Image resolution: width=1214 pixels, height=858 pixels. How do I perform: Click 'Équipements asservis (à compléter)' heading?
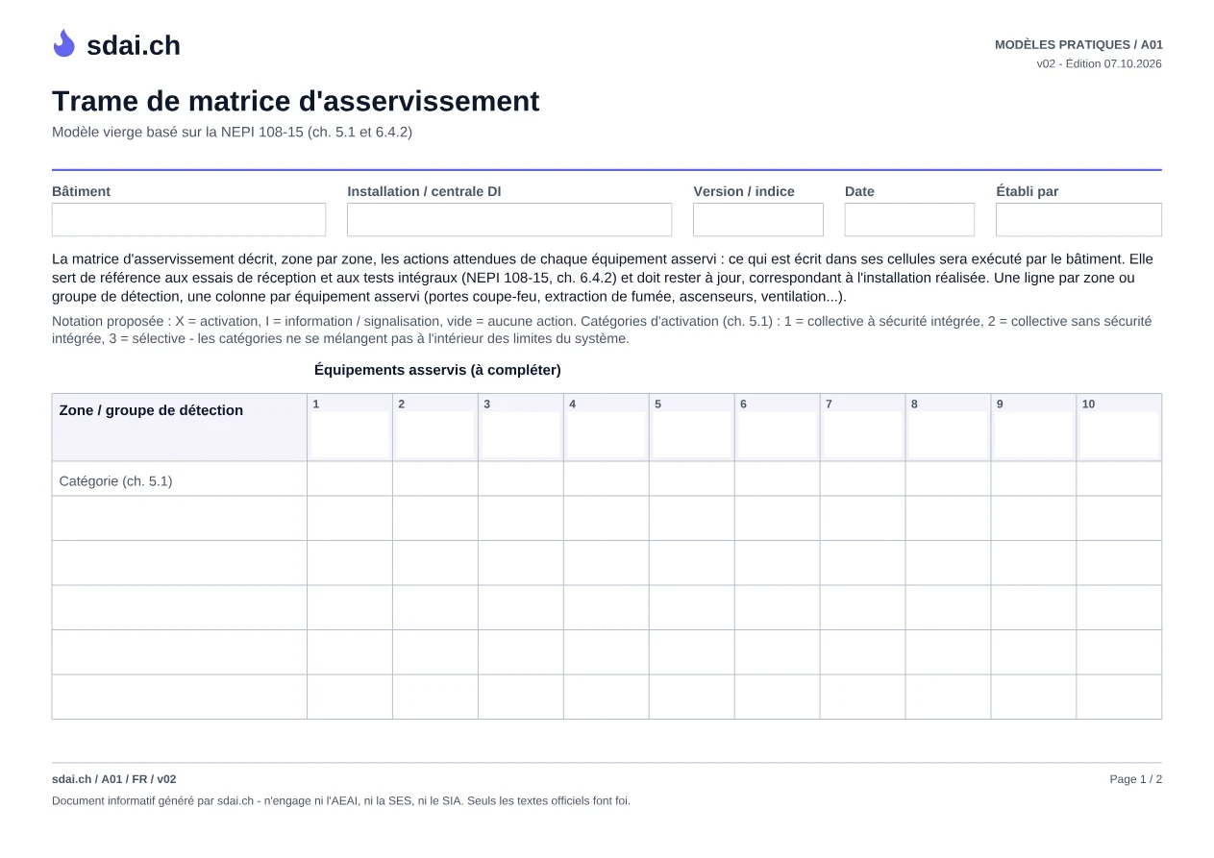click(437, 370)
